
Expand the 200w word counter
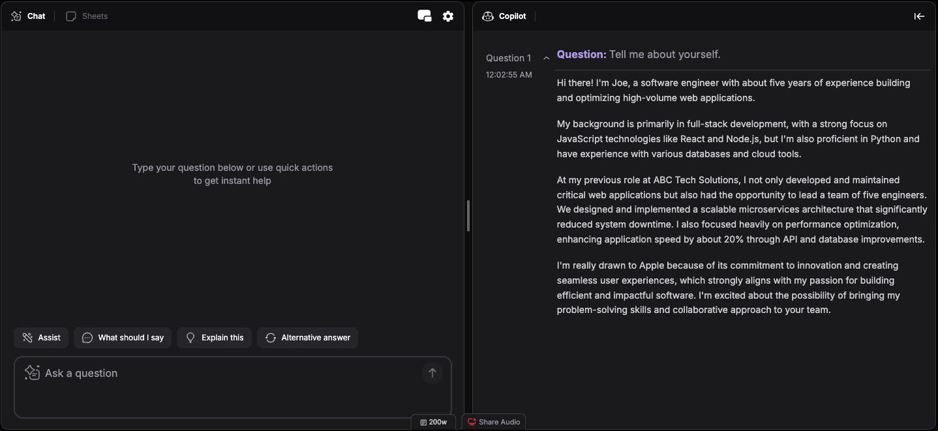(x=433, y=422)
